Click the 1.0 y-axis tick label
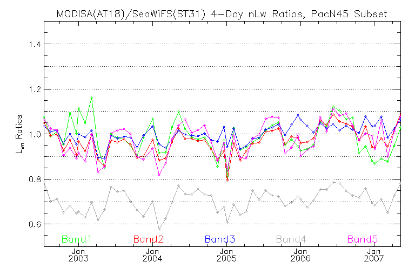This screenshot has width=415, height=276. pyautogui.click(x=35, y=134)
